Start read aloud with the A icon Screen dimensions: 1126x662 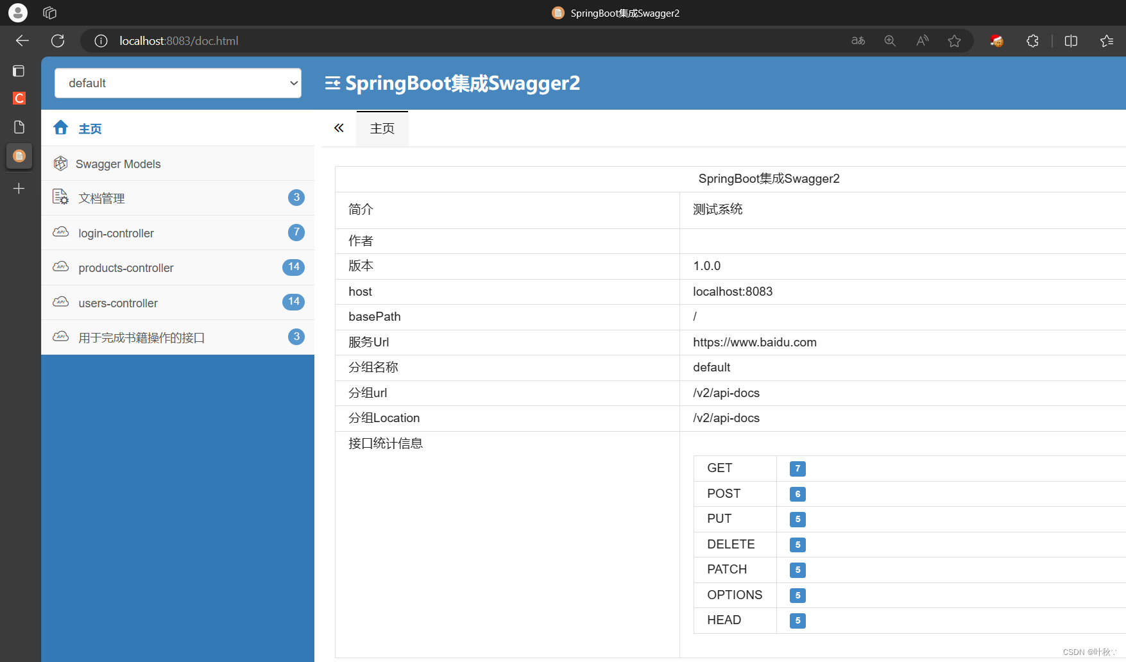(x=923, y=41)
